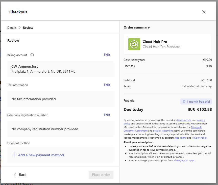Click the calendar icon in free trial badge
Viewport: 218px width, 185px height.
pyautogui.click(x=184, y=101)
